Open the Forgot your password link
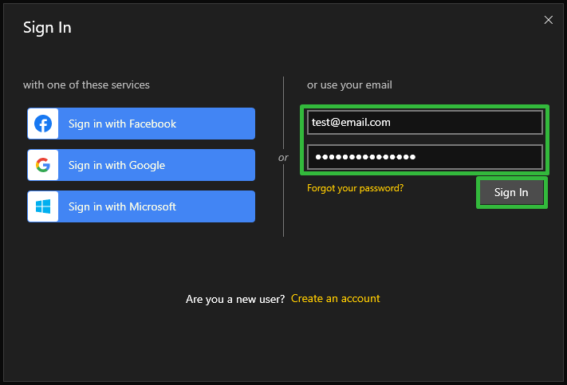 coord(355,188)
